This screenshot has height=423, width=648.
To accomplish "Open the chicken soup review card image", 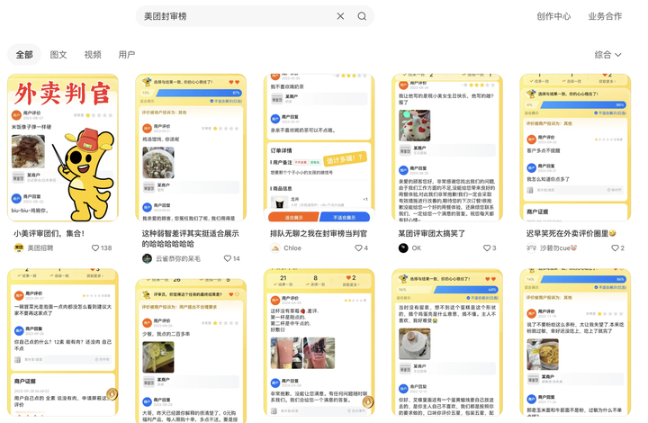I will 191,148.
